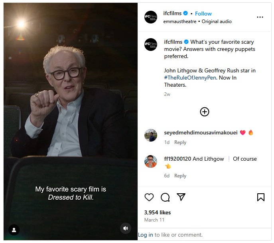Click the ifcfilms username in the caption

tap(173, 42)
